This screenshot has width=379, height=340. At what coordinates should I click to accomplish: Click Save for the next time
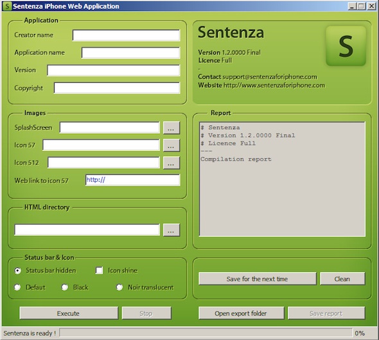point(258,278)
